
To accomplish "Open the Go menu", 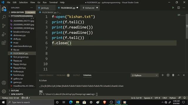I will (x=39, y=2).
